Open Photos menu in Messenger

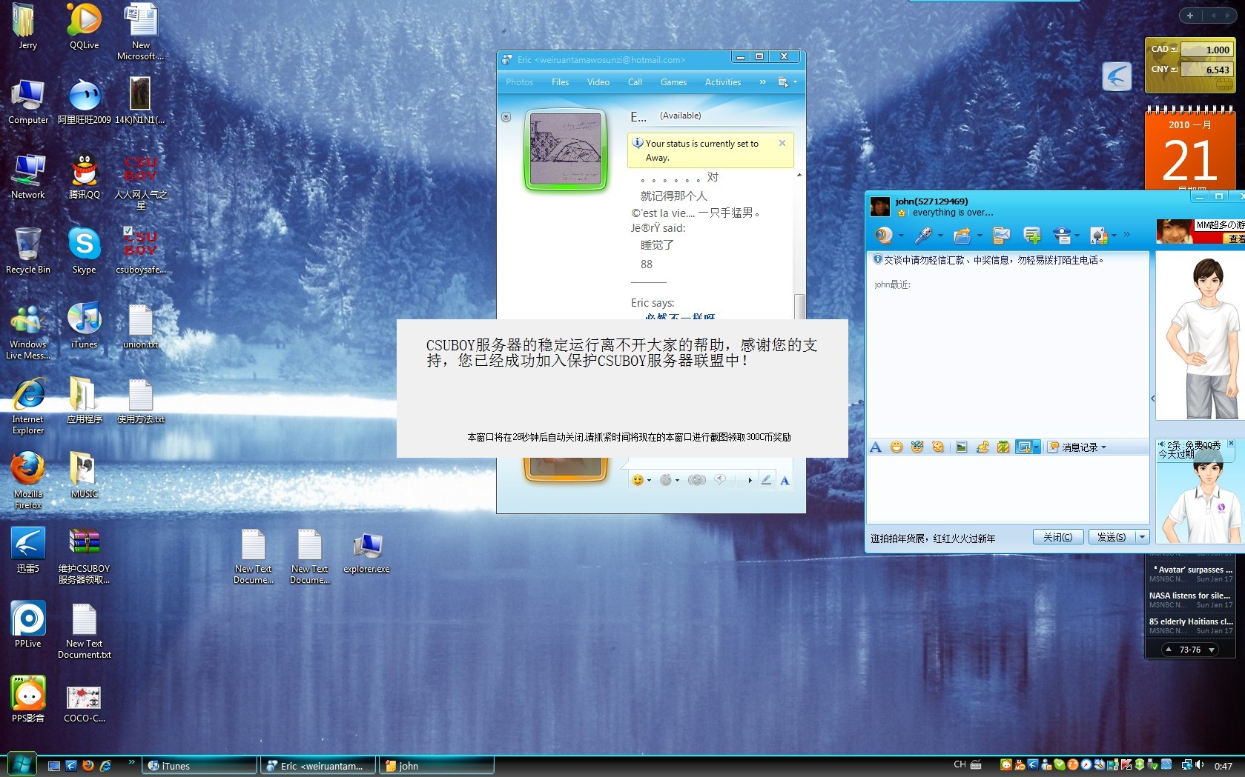coord(520,82)
